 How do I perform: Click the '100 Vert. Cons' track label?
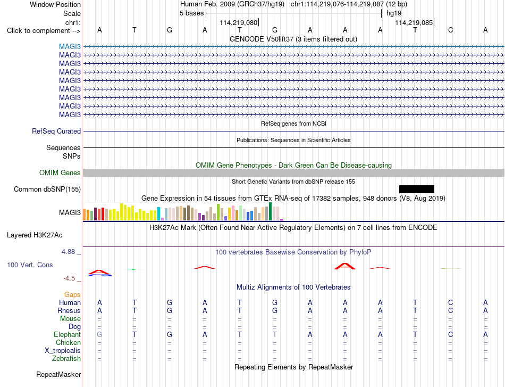pos(30,265)
